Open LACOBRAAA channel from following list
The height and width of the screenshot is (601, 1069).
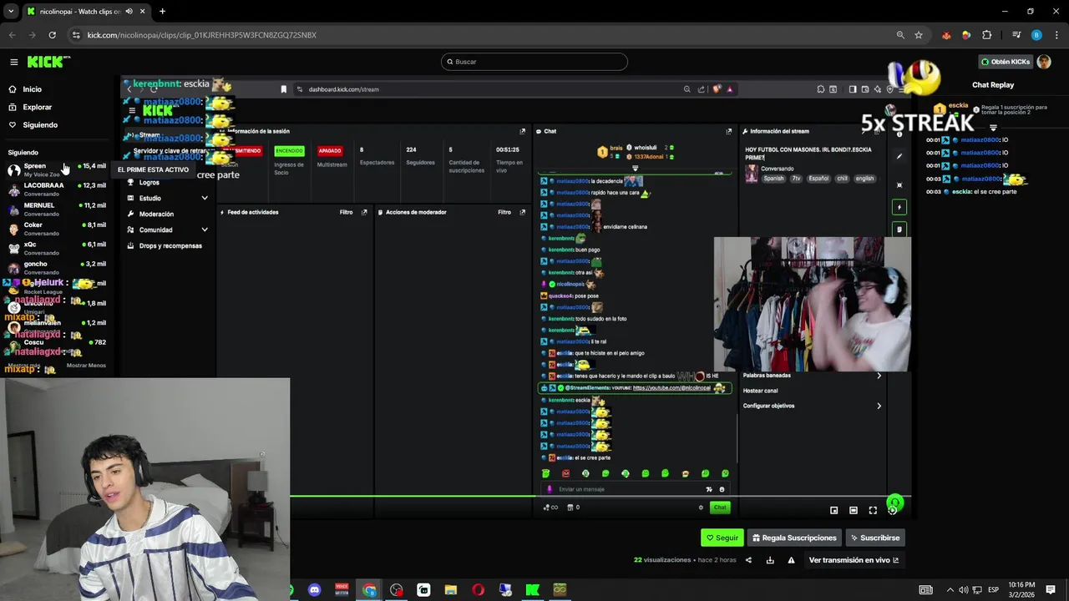tap(57, 189)
